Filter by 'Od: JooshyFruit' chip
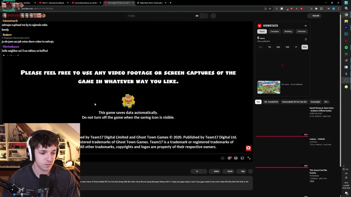The height and width of the screenshot is (197, 351). 271,102
